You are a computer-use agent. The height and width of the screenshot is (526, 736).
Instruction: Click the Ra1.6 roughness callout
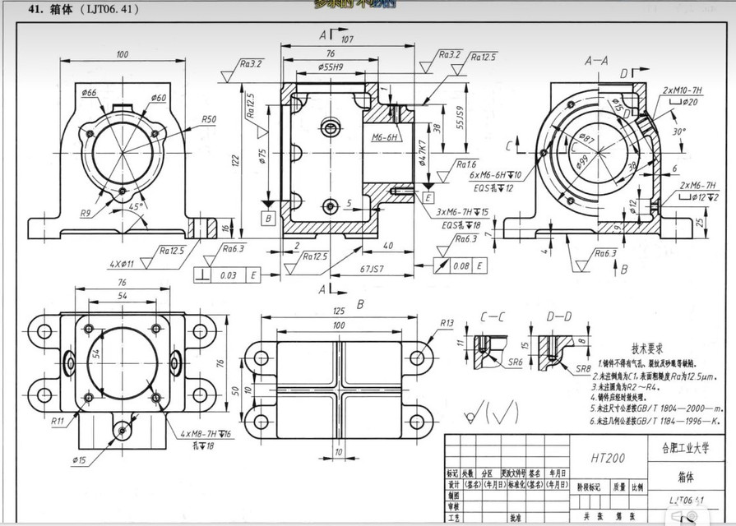point(465,164)
